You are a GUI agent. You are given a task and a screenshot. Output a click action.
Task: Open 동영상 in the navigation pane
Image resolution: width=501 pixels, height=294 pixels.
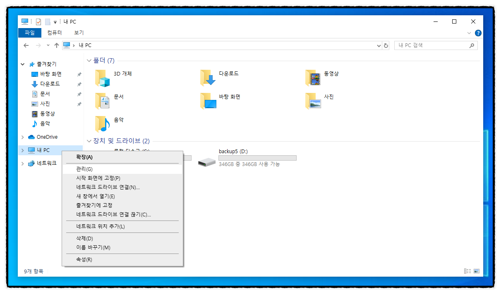[47, 114]
